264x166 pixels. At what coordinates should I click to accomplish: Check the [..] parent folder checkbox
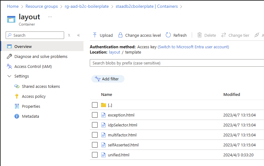(95, 105)
